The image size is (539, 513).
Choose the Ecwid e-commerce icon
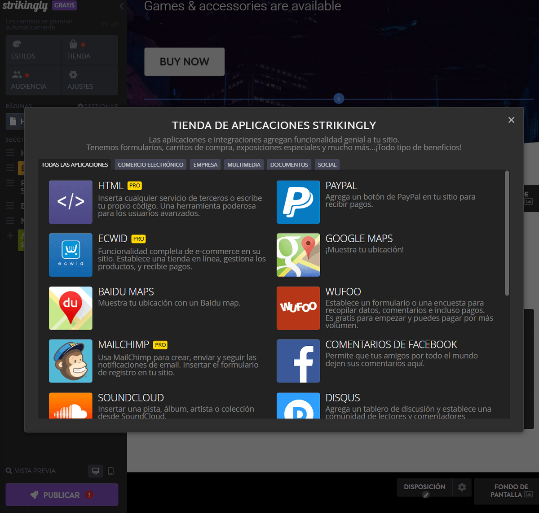[71, 255]
